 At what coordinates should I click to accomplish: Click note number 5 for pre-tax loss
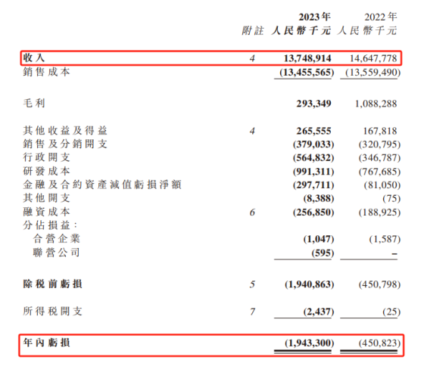252,284
